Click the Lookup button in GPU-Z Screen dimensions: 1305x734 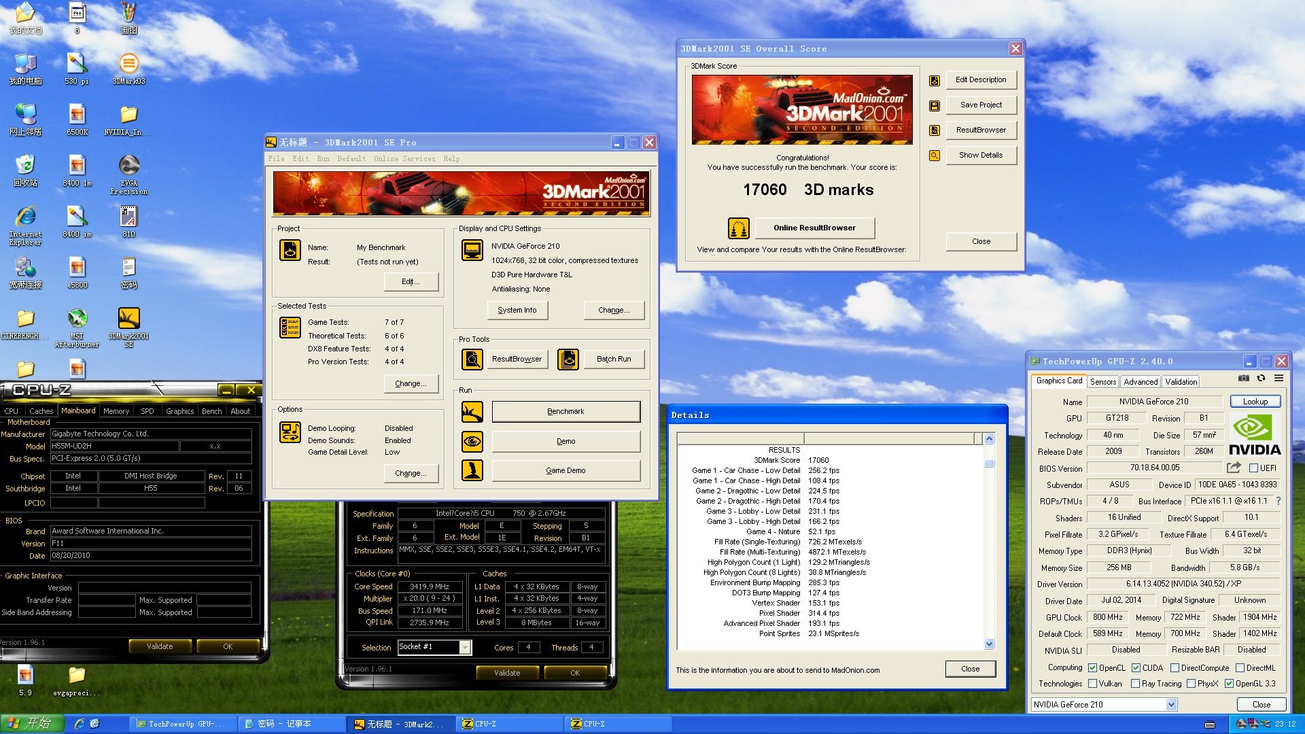point(1255,402)
